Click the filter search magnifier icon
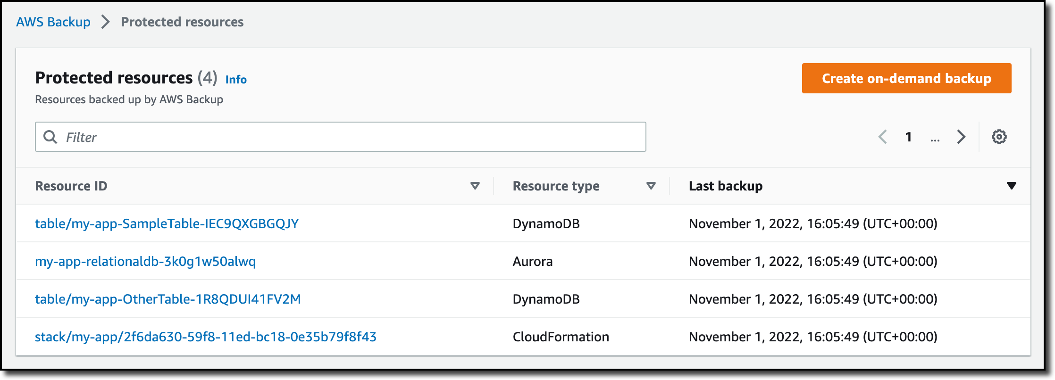 coord(50,137)
